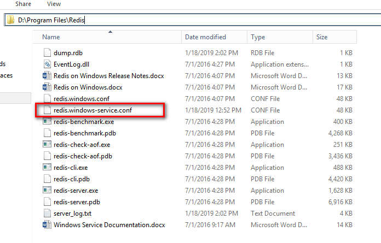
Task: Select the redis-cli.exe application icon
Action: point(47,168)
